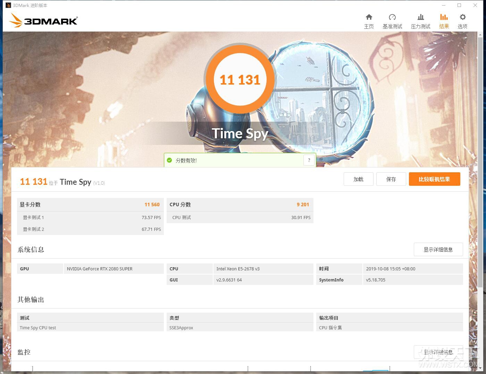Click the green valid score checkmark
Screen dimensions: 486x374
169,160
